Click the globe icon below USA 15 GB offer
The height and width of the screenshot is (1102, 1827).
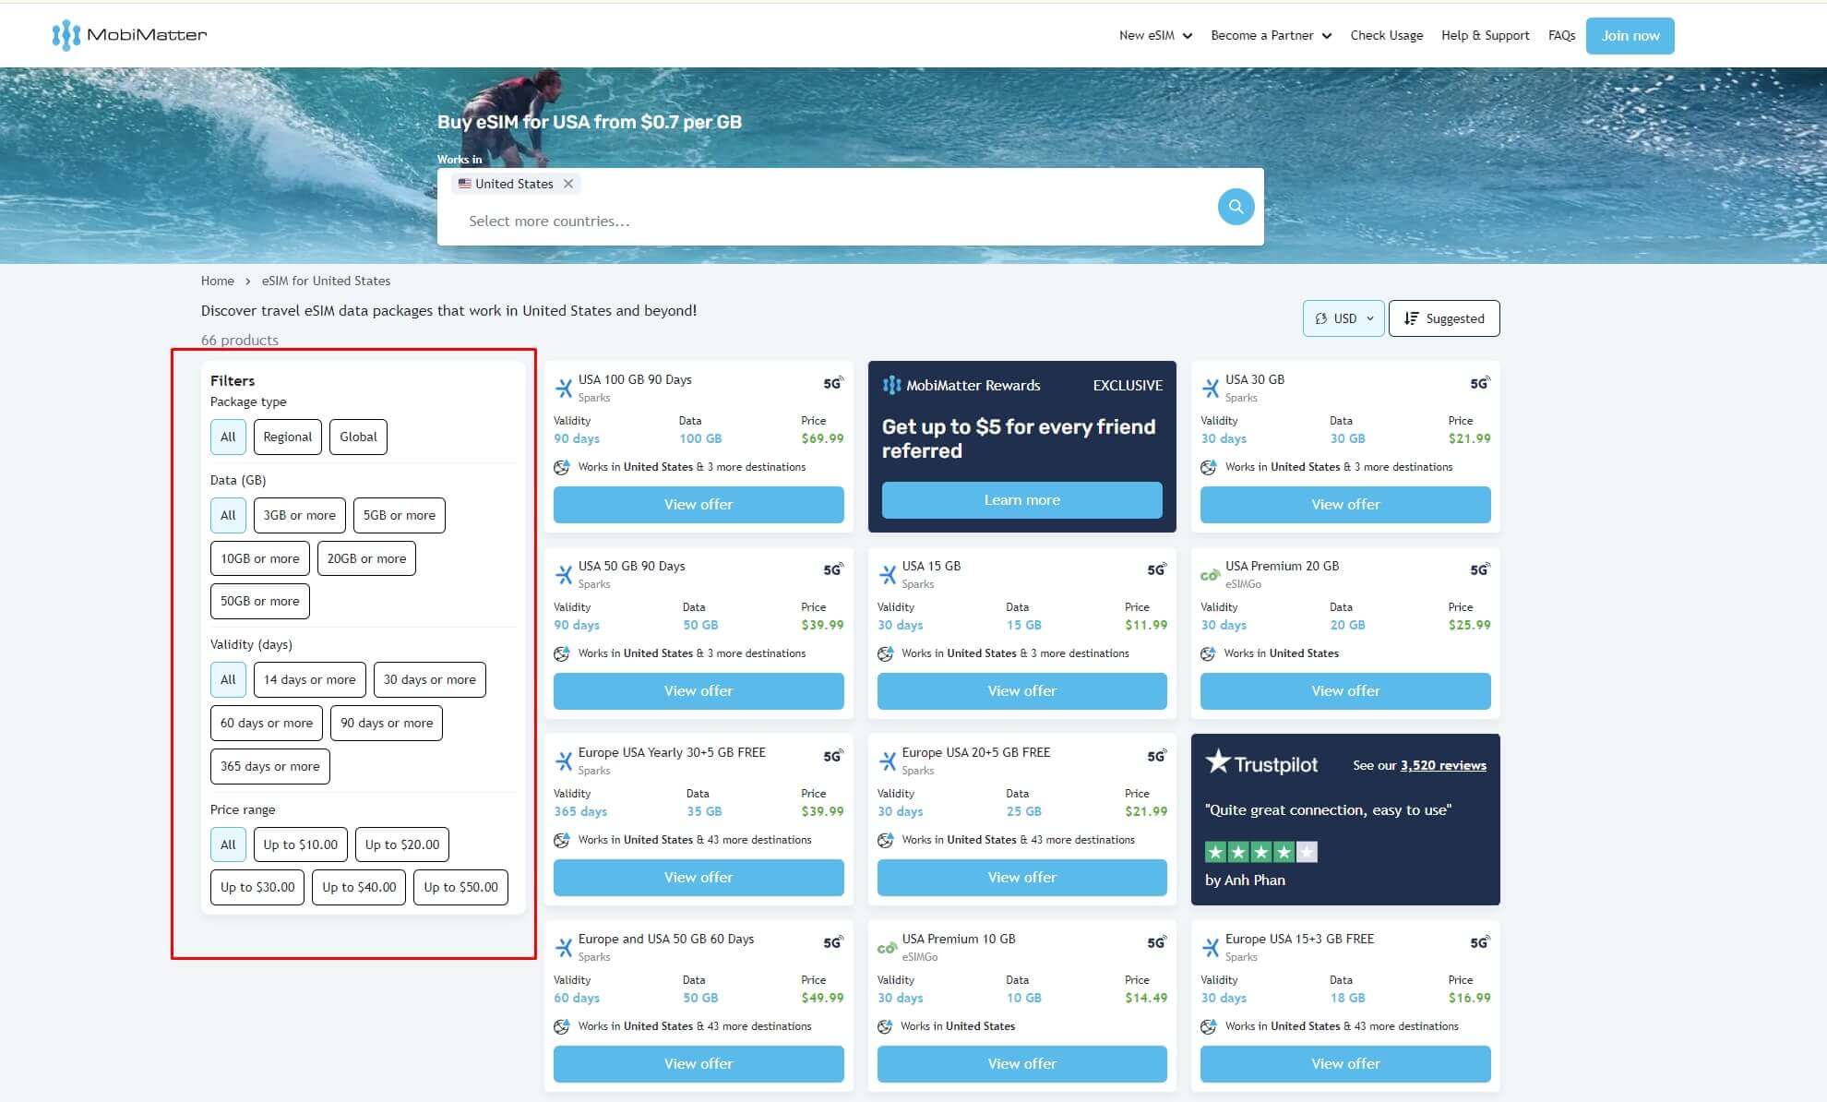pyautogui.click(x=886, y=653)
